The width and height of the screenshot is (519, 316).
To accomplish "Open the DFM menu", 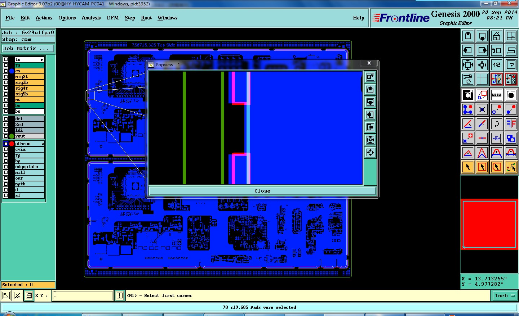I will point(113,18).
